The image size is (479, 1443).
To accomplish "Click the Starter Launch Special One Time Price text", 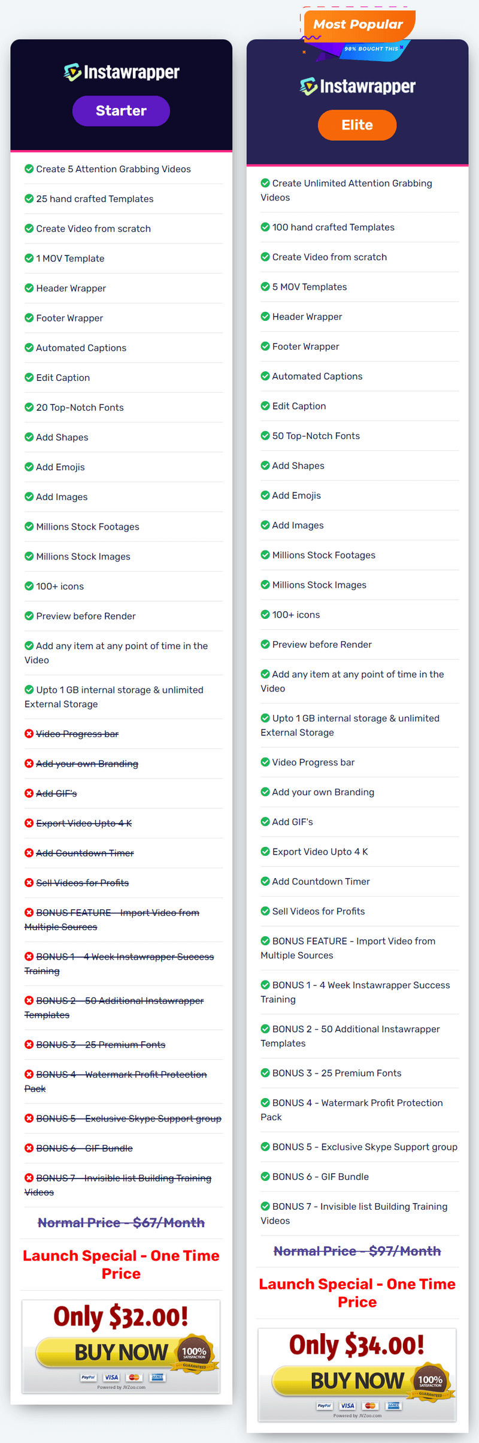I will point(121,1264).
